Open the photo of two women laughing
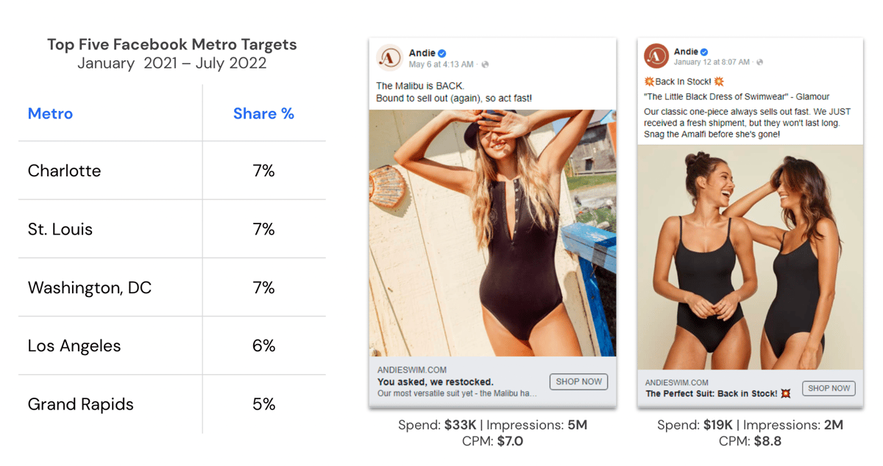The image size is (883, 466). tap(750, 257)
